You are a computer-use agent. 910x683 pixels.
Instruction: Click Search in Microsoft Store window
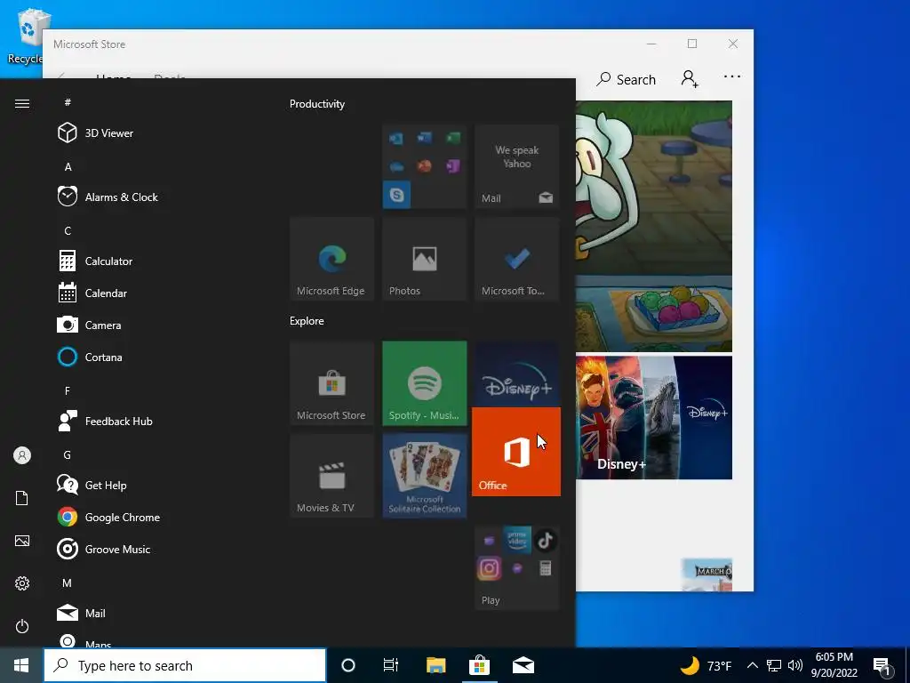(x=627, y=79)
